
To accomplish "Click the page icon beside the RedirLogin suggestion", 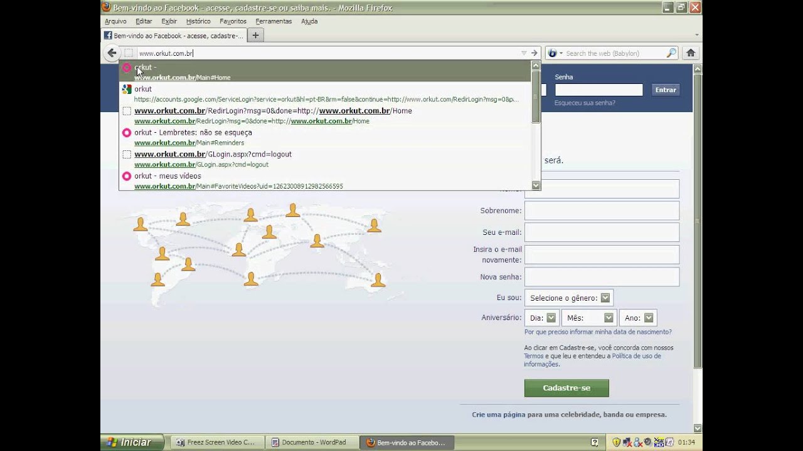I will [127, 111].
